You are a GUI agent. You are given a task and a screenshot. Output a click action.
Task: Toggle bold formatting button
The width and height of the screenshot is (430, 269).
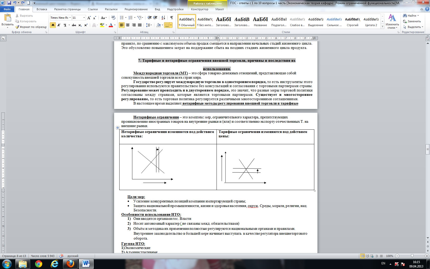pyautogui.click(x=53, y=25)
